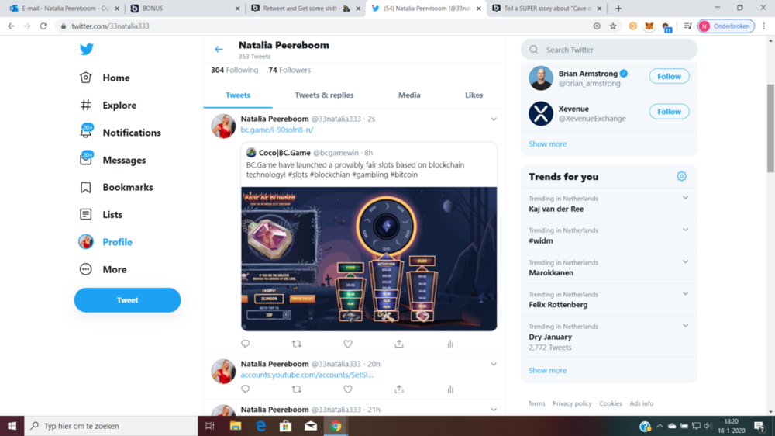775x436 pixels.
Task: Open Notifications from the sidebar
Action: [131, 133]
